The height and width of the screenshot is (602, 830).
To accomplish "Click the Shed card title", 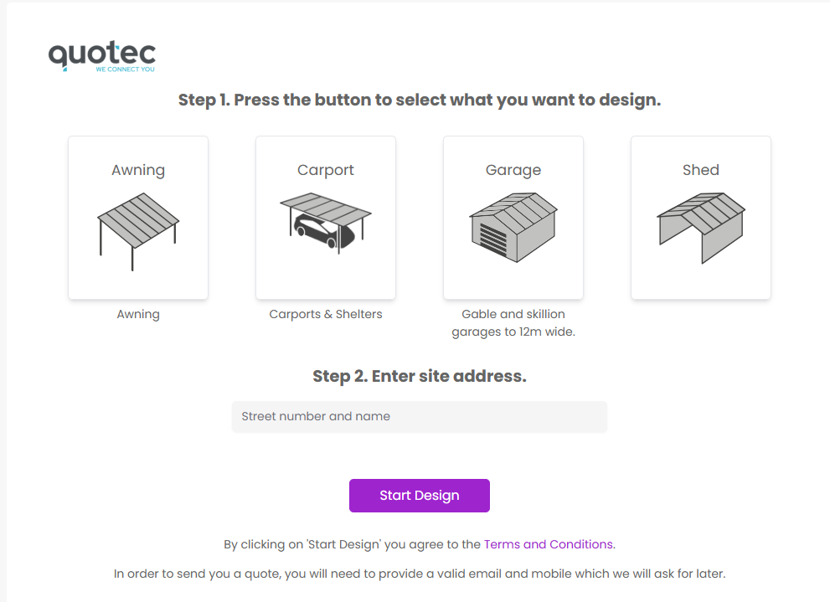I will [x=701, y=170].
